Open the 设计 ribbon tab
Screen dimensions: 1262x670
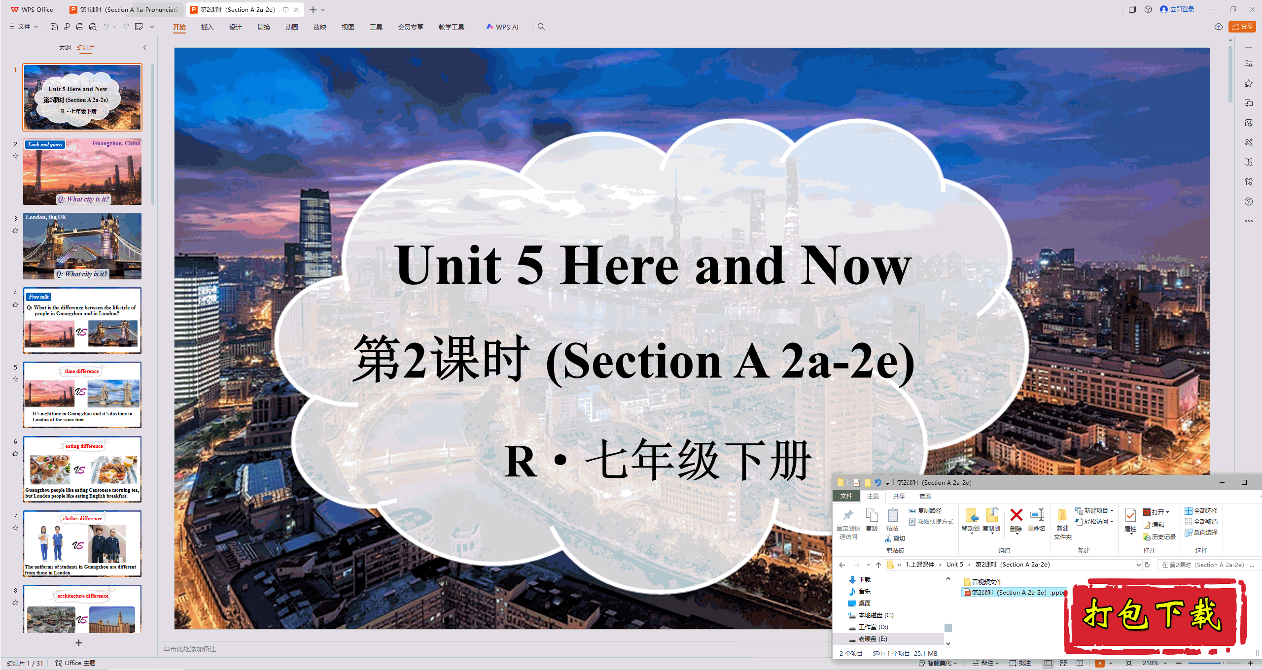pyautogui.click(x=236, y=27)
